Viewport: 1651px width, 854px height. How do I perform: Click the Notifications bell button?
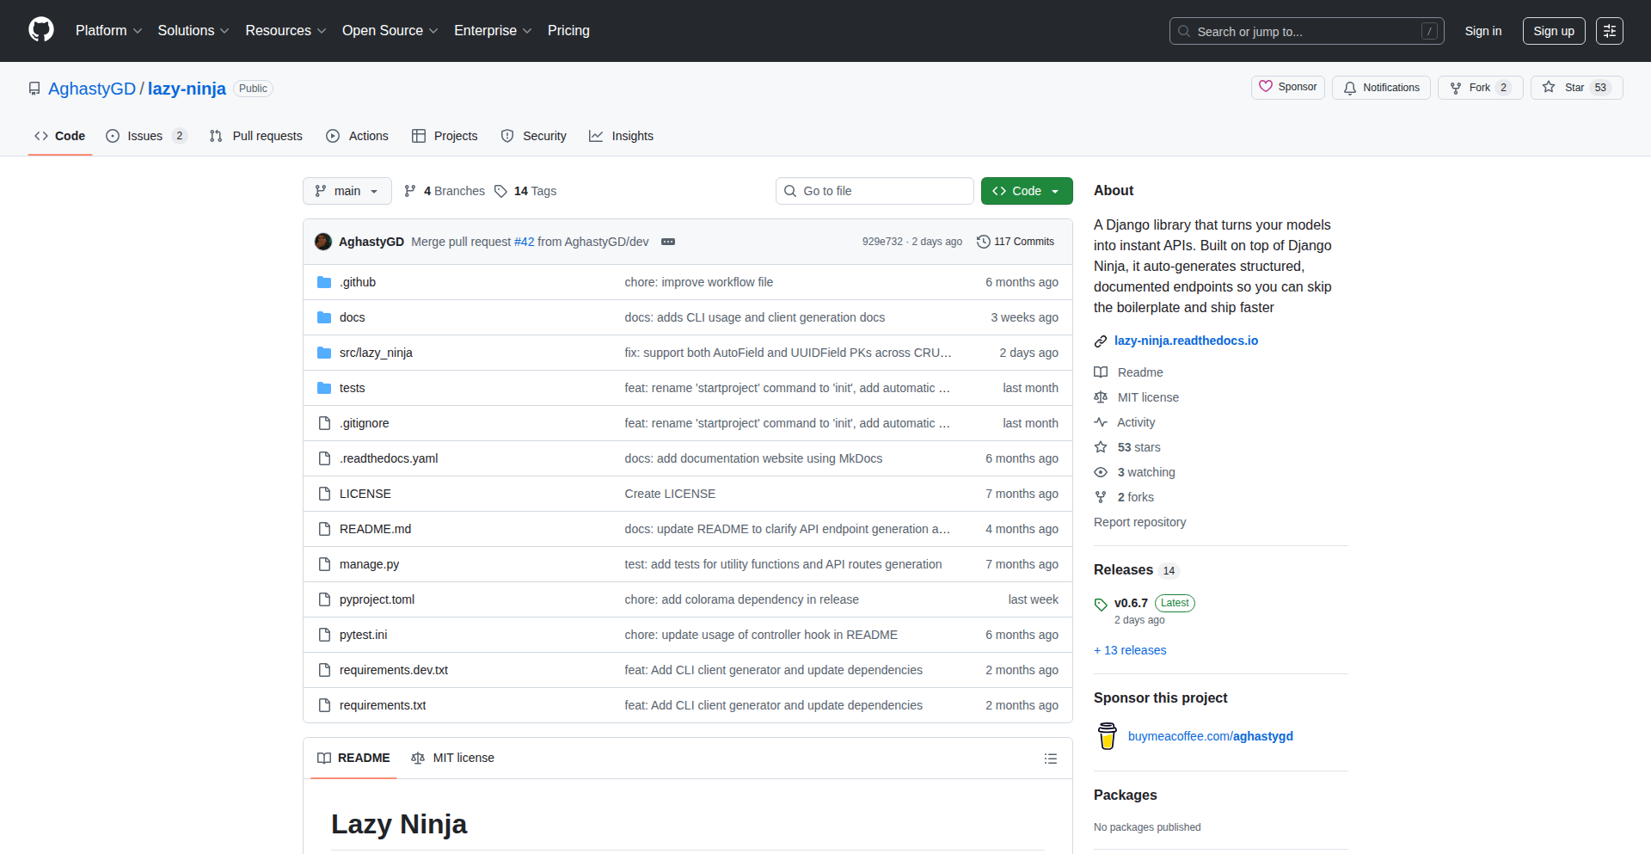click(x=1381, y=88)
